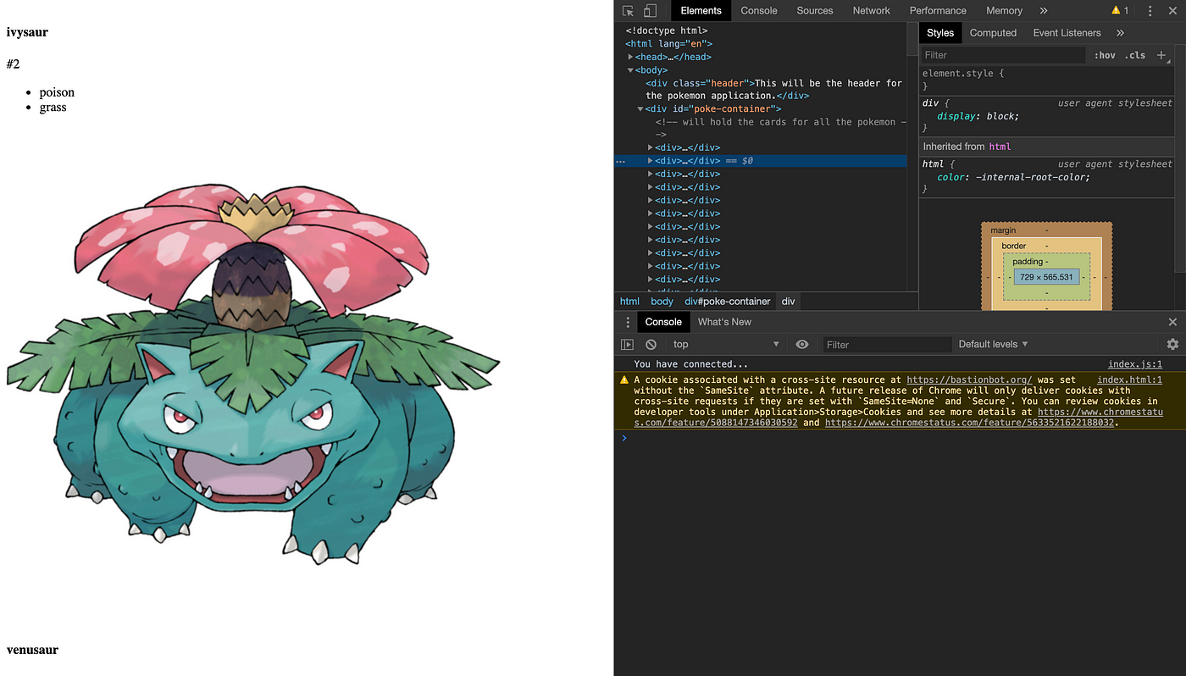Open the Memory tab
The image size is (1186, 676).
pyautogui.click(x=1004, y=11)
